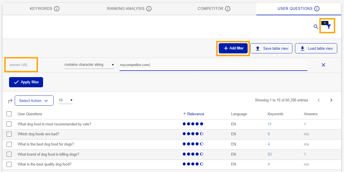
Task: Go to previous page of entries
Action: pos(318,100)
